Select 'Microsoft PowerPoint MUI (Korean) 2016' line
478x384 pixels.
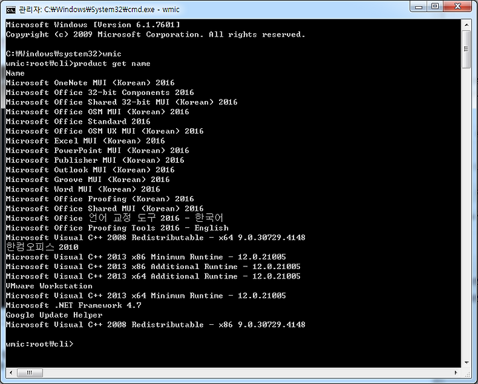[x=97, y=150]
